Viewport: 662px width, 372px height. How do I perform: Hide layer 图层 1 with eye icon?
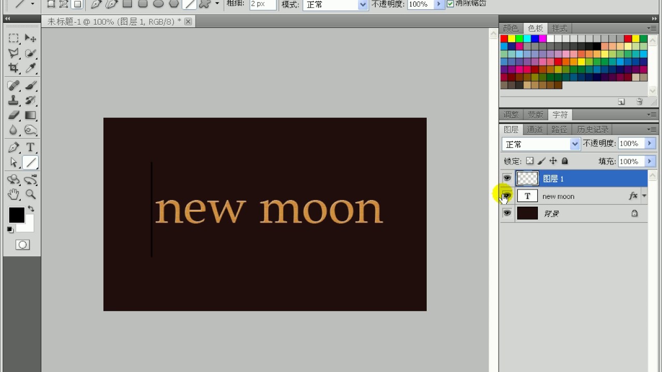[x=507, y=178]
